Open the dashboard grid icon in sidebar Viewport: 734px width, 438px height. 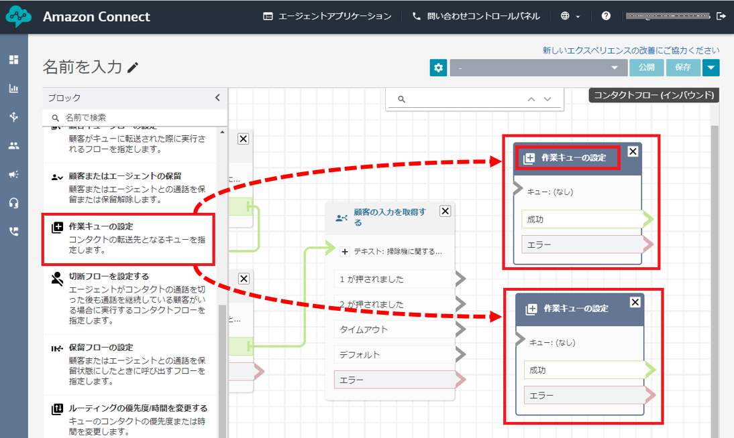13,60
